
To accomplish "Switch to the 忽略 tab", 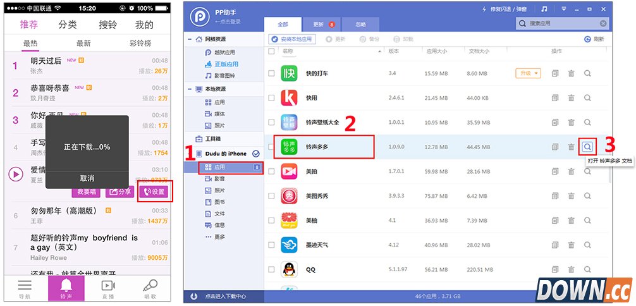I will [x=360, y=25].
